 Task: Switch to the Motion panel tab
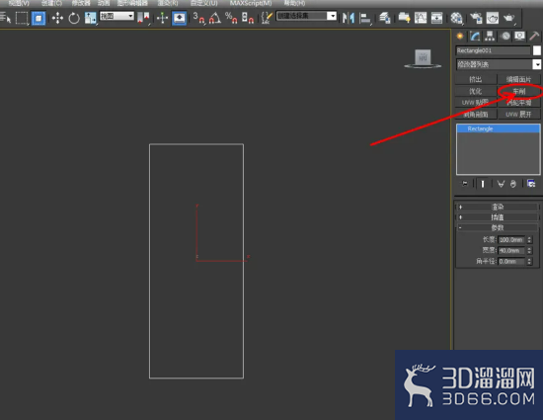[x=505, y=36]
